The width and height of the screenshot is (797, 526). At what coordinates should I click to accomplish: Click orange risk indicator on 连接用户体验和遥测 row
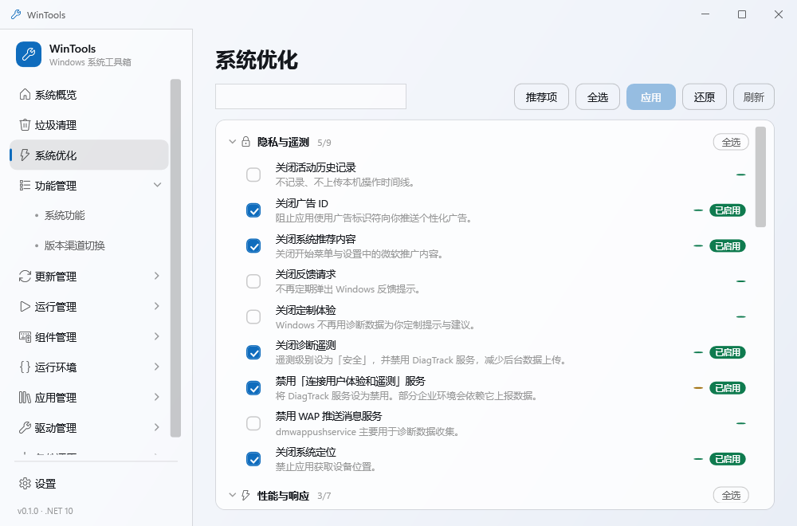tap(698, 388)
